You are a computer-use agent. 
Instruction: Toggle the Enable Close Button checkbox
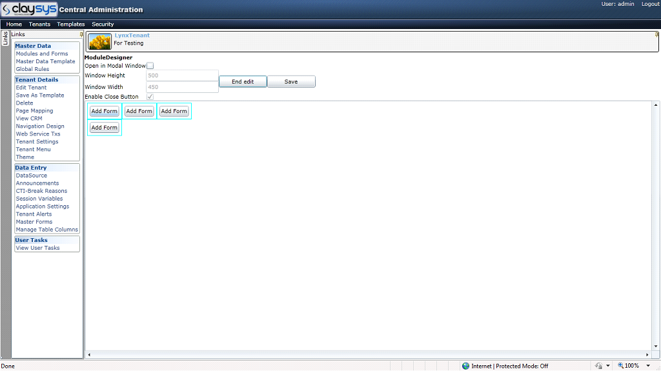coord(150,97)
